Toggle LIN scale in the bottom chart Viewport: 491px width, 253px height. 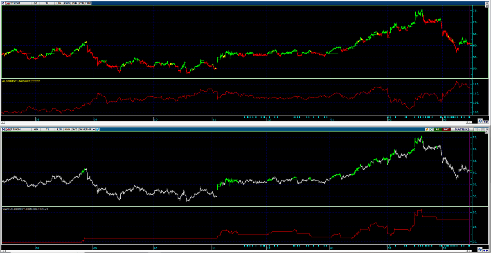59,129
